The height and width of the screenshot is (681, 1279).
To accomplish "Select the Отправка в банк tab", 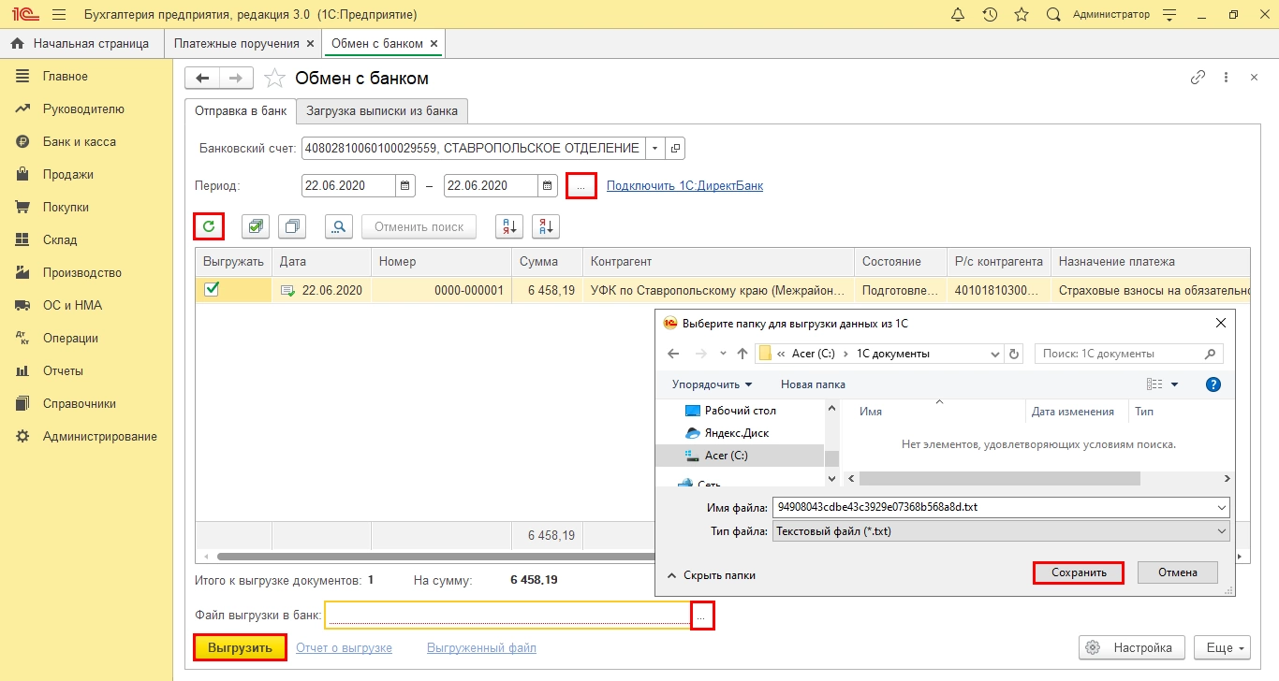I will (x=241, y=110).
